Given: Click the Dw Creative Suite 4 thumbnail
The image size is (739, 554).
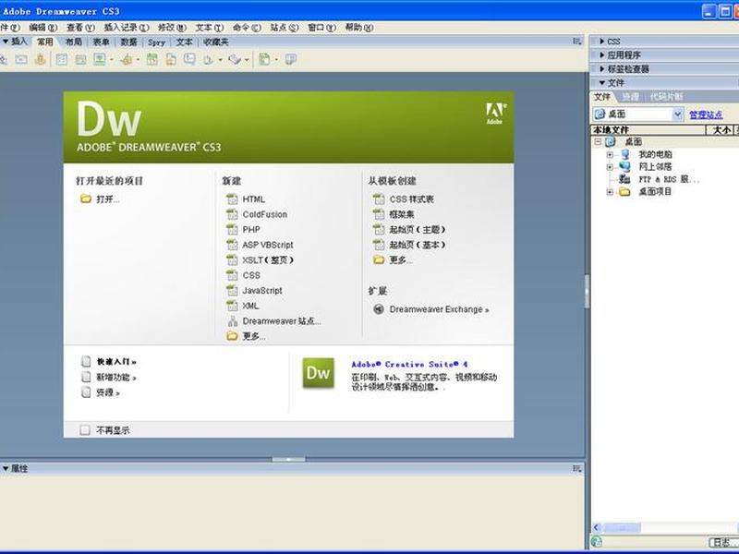Looking at the screenshot, I should [318, 373].
